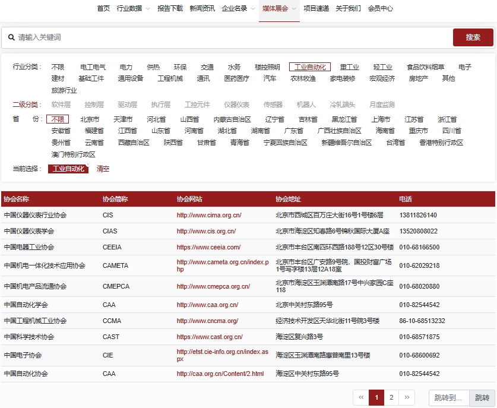Image resolution: width=497 pixels, height=408 pixels.
Task: Choose sub-category 软件层
Action: (x=61, y=105)
